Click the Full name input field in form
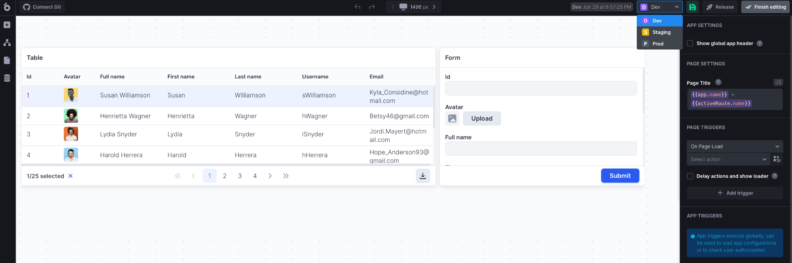This screenshot has width=792, height=263. click(x=541, y=149)
